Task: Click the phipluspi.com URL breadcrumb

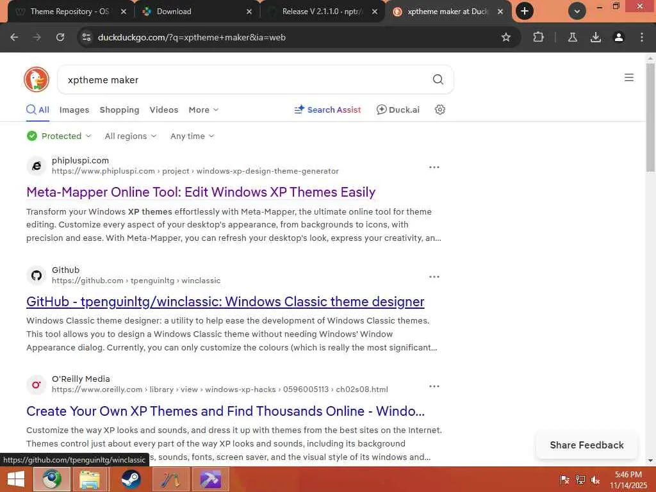Action: click(195, 171)
